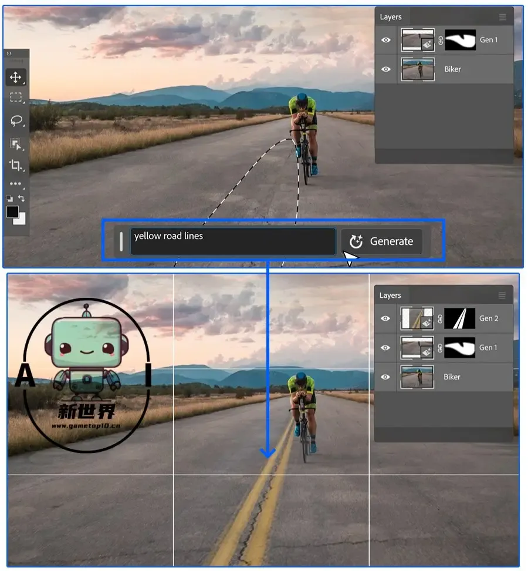Screen dimensions: 528x571
Task: Select the Crop tool
Action: click(15, 165)
